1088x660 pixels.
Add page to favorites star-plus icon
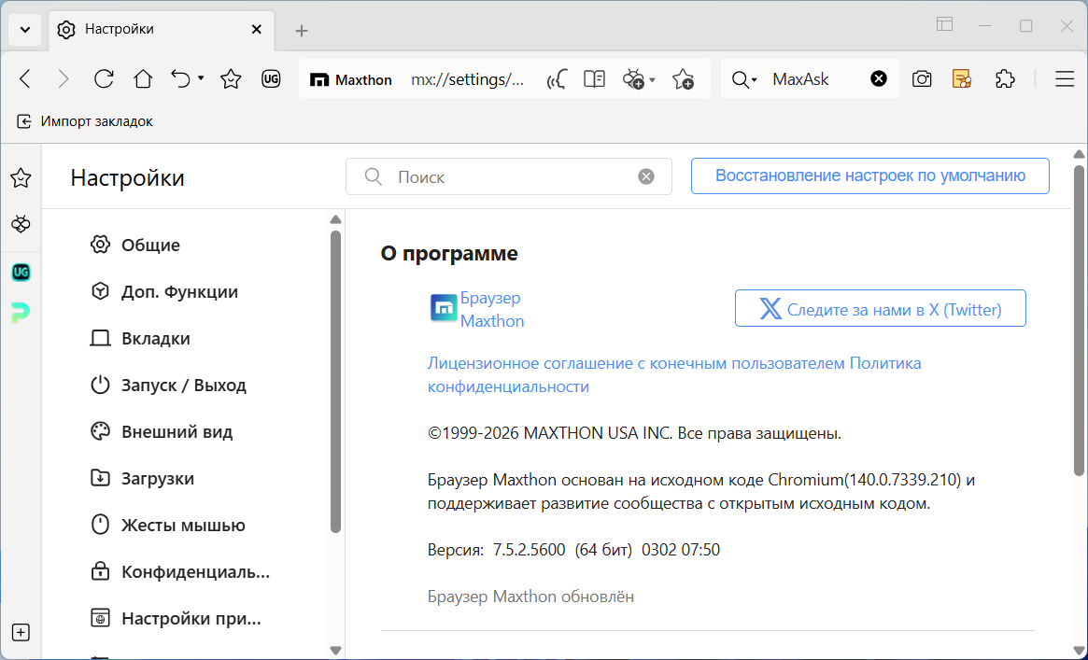(x=683, y=79)
